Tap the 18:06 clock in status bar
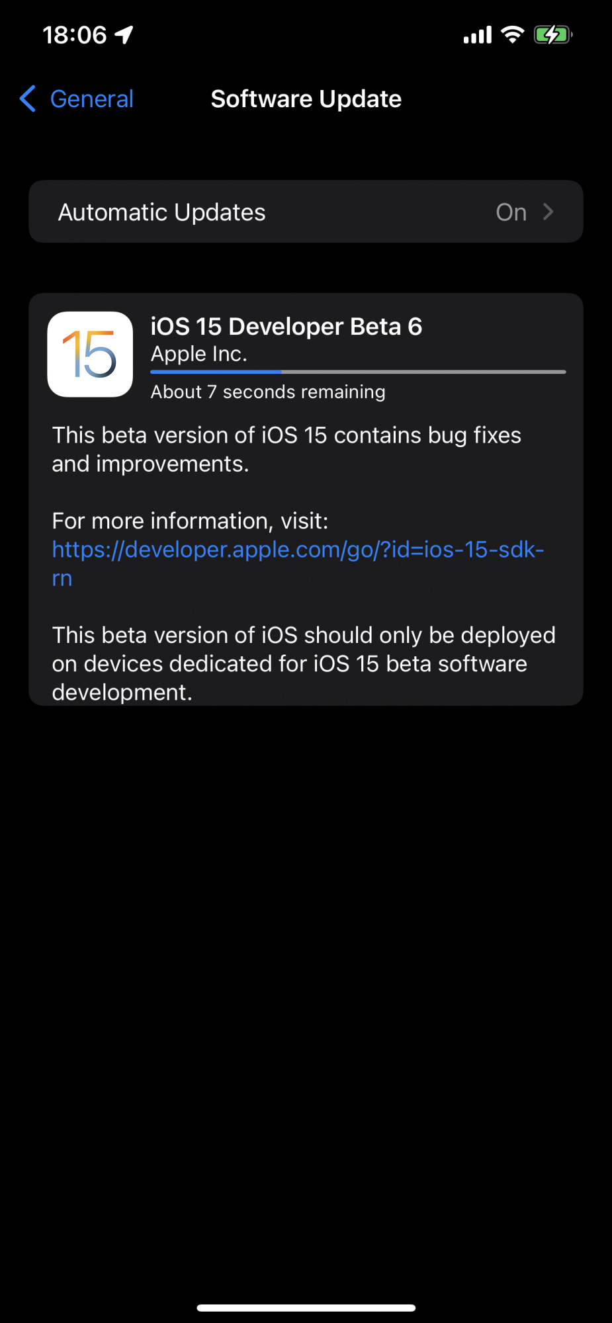The image size is (612, 1323). 74,34
